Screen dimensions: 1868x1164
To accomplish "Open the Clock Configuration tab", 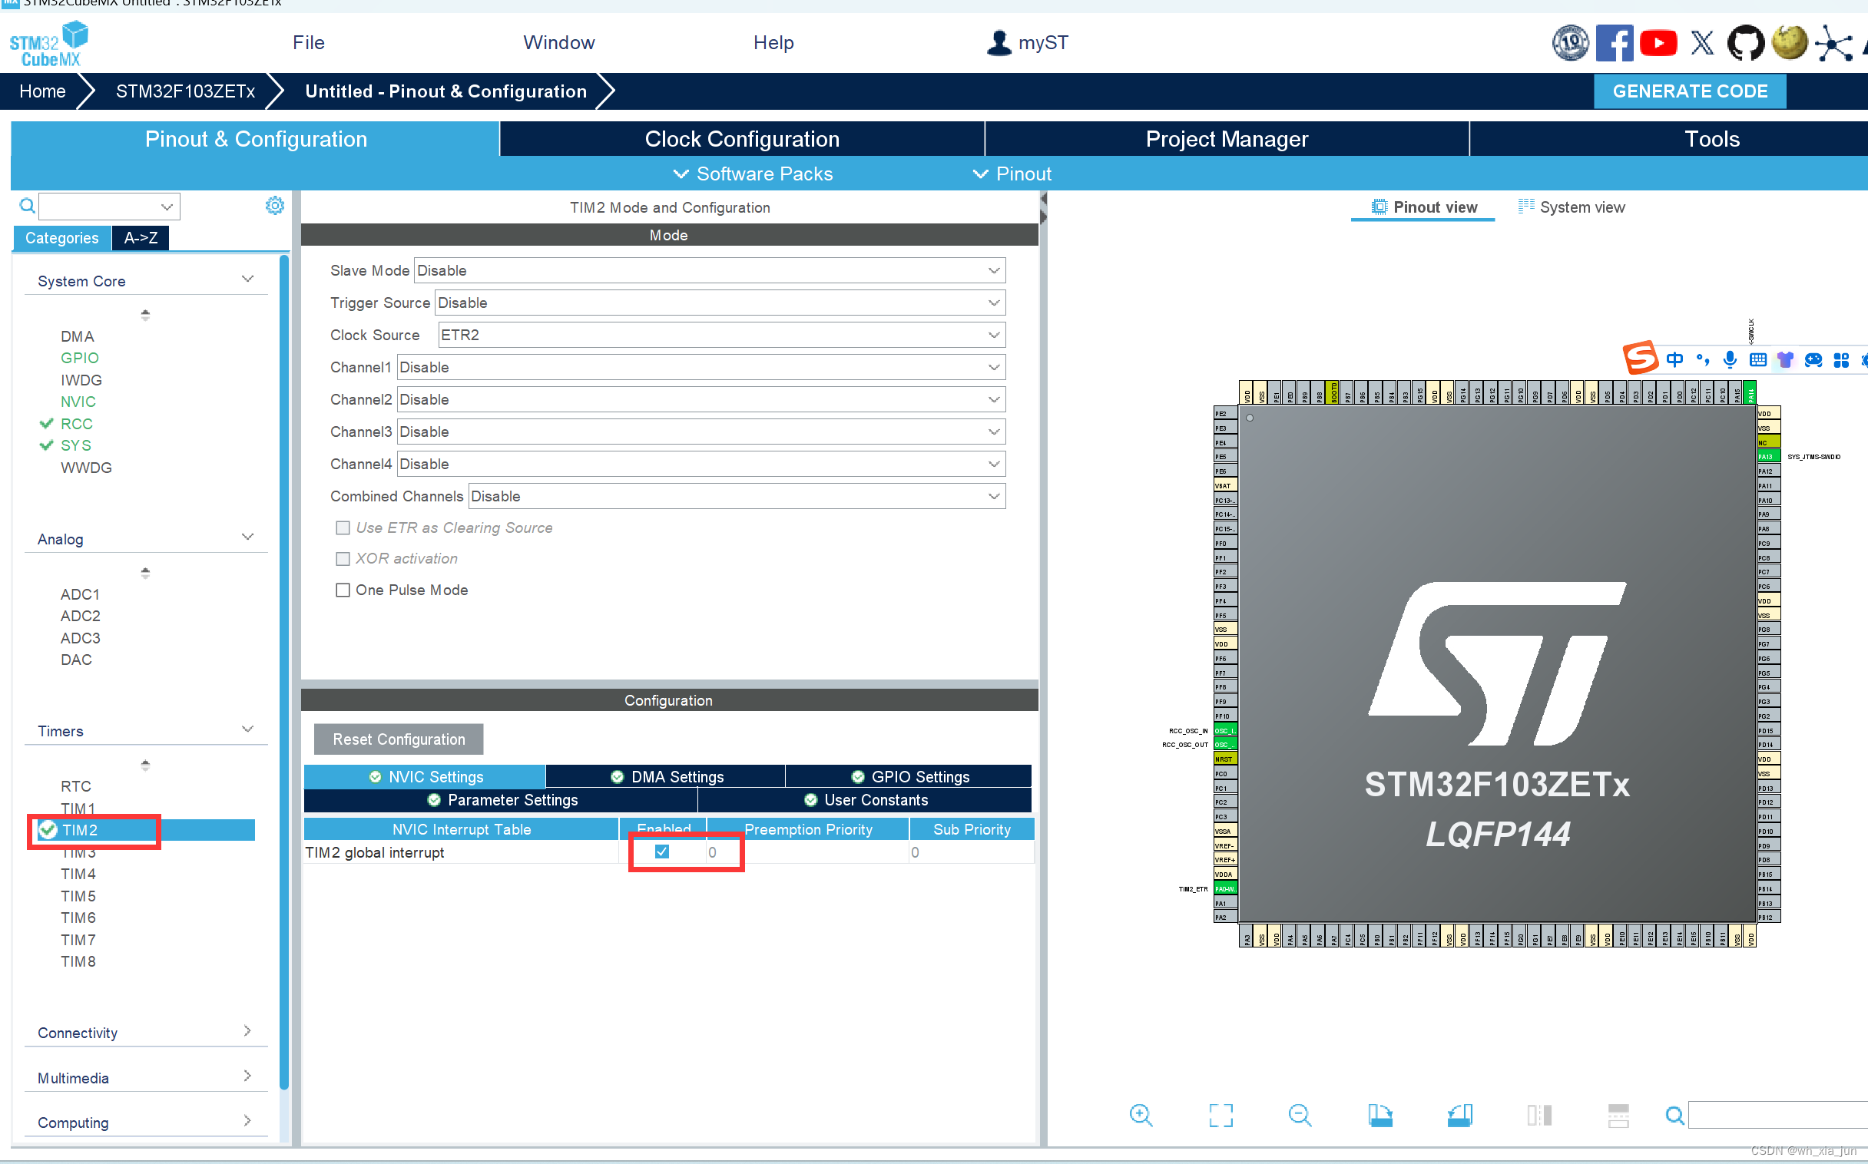I will pyautogui.click(x=741, y=137).
